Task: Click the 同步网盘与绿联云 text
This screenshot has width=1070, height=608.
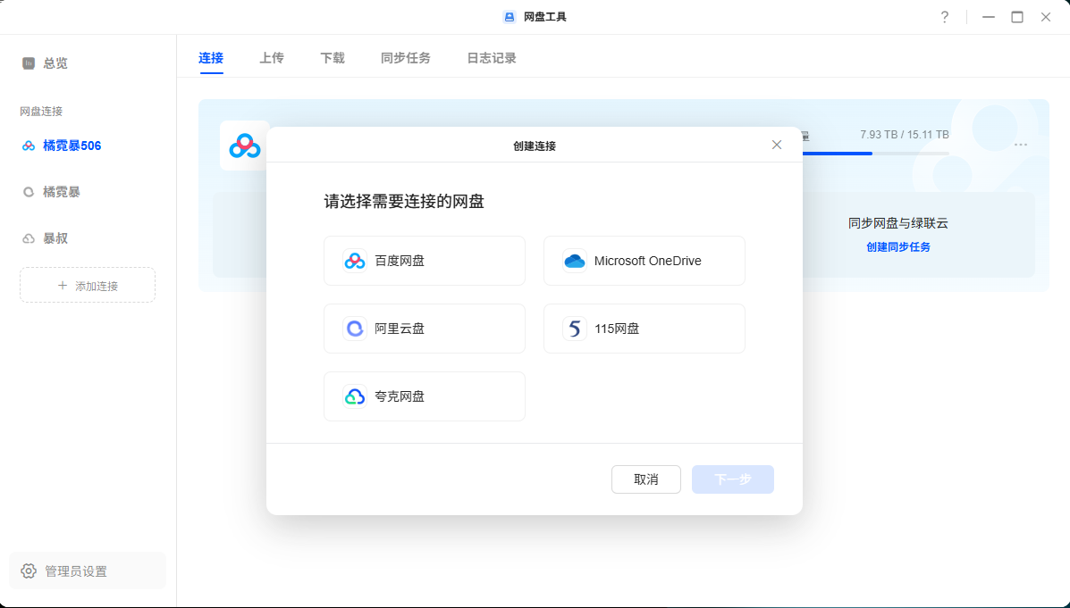Action: point(898,223)
